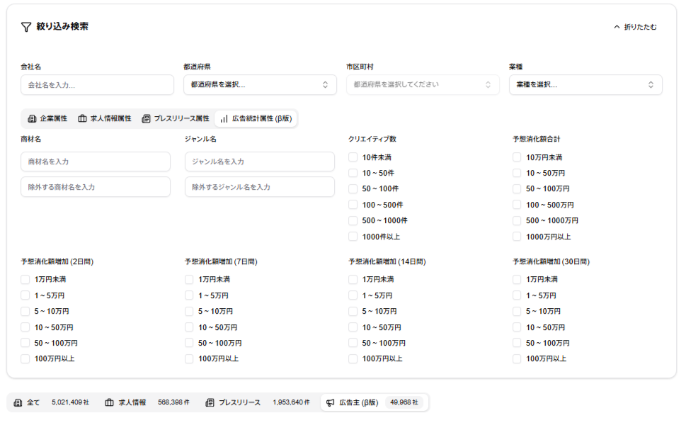
Task: Click the 5,021,409社 count badge
Action: click(70, 402)
